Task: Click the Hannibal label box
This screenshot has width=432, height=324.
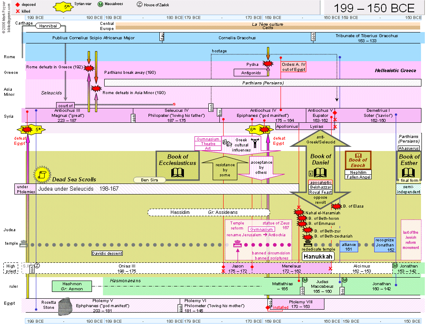Action: click(x=47, y=26)
